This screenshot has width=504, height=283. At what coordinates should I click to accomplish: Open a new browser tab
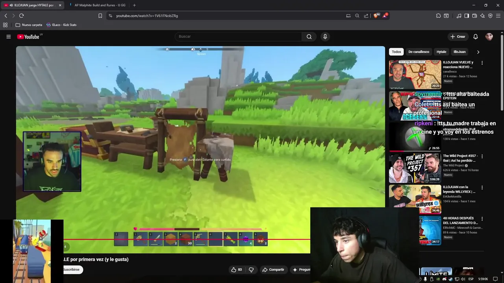[x=134, y=5]
